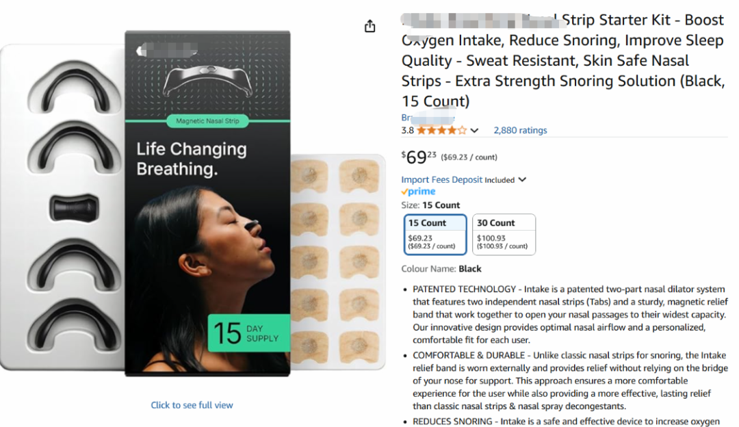
Task: Choose the 30 Count size option
Action: coord(504,234)
